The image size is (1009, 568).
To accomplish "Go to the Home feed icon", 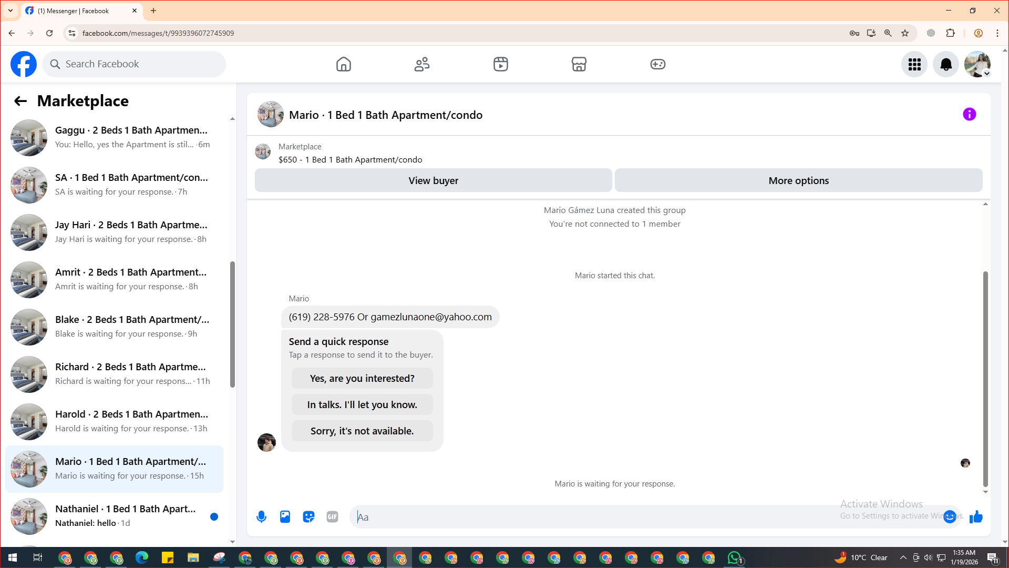I will pyautogui.click(x=344, y=64).
